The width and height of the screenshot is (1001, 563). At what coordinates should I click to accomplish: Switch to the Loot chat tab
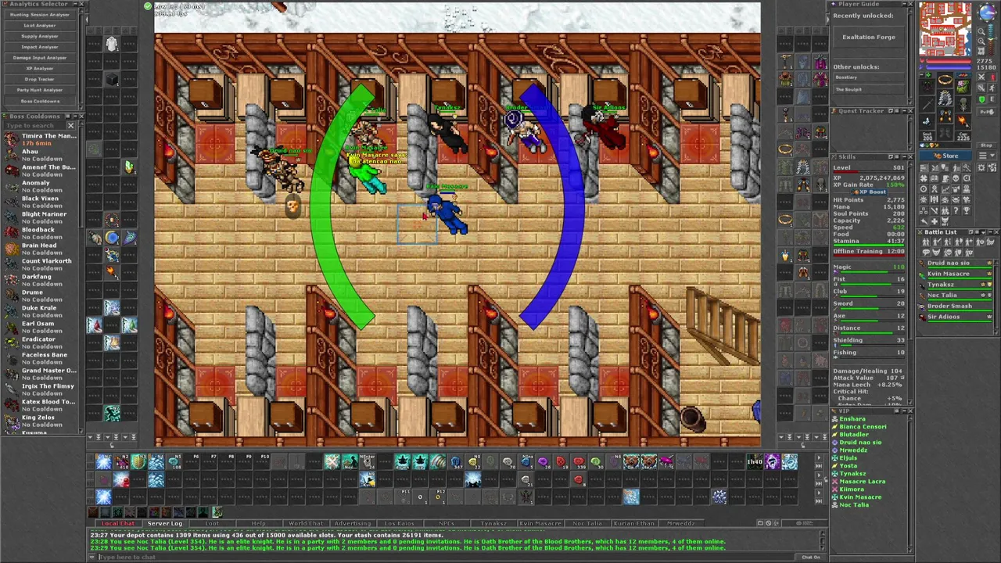pos(212,523)
